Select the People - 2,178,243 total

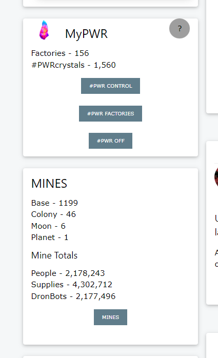(x=68, y=273)
